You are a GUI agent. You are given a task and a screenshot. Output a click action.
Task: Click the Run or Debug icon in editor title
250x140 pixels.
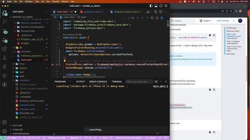tap(148, 12)
